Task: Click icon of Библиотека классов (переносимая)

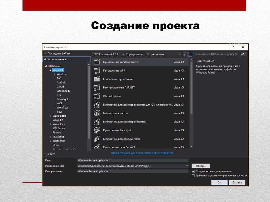Action: tap(97, 122)
